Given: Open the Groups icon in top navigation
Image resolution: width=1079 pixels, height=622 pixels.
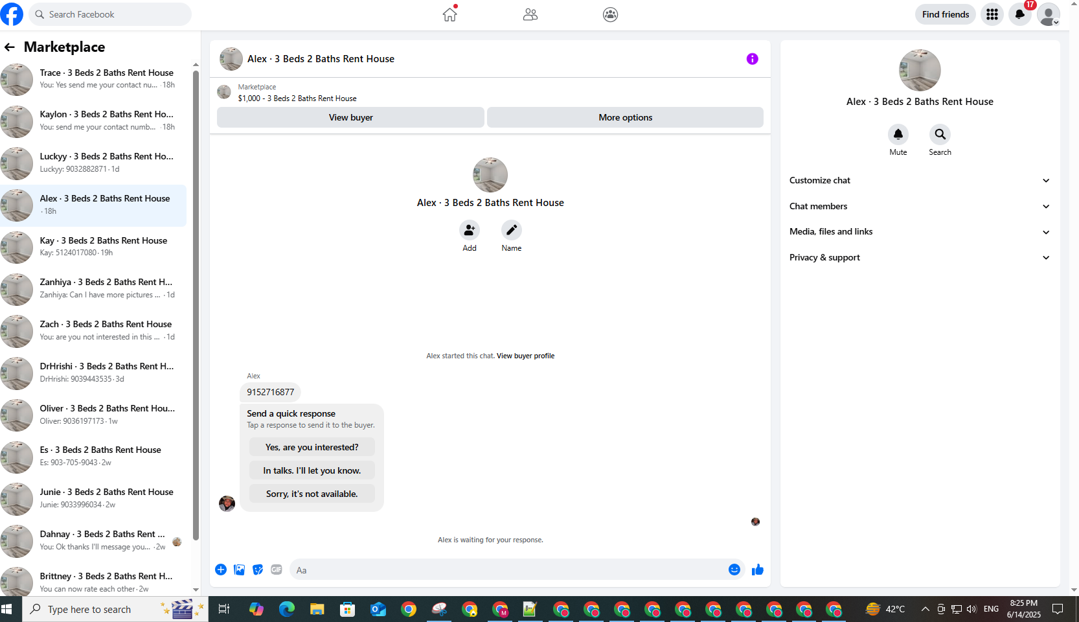Looking at the screenshot, I should point(610,14).
